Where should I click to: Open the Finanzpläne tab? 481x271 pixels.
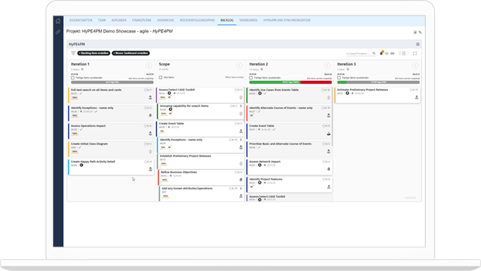click(142, 21)
